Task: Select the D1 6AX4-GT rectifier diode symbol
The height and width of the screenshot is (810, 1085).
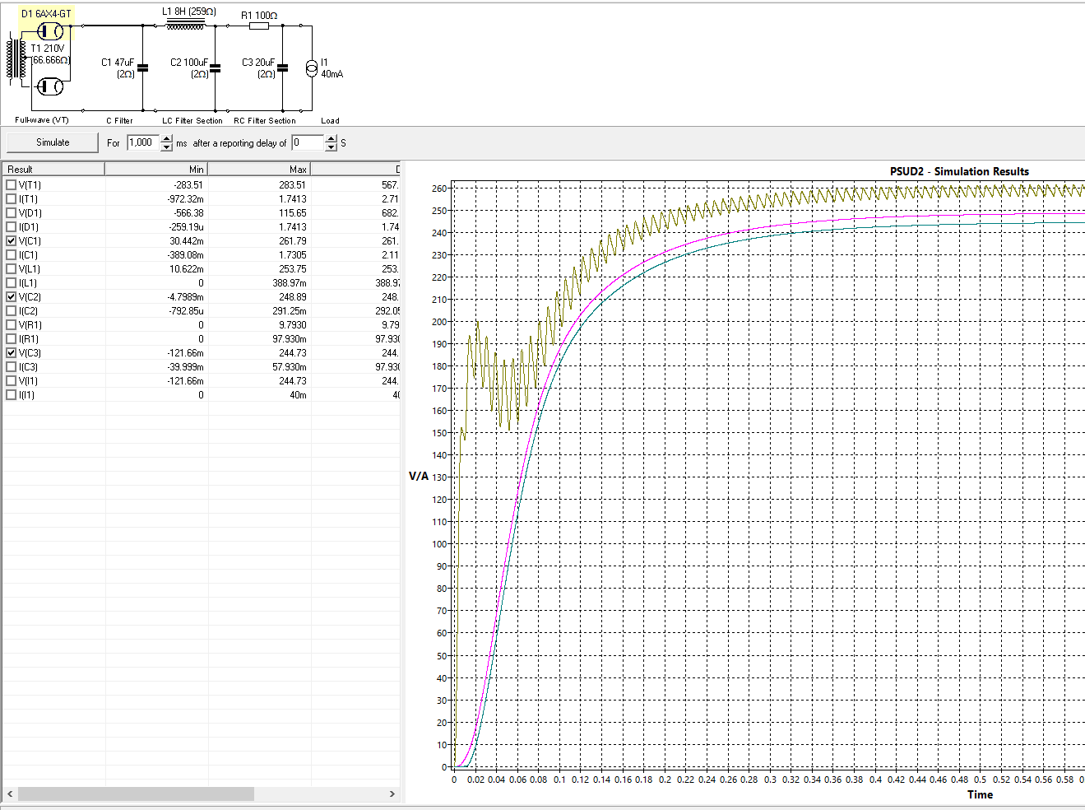Action: click(50, 32)
